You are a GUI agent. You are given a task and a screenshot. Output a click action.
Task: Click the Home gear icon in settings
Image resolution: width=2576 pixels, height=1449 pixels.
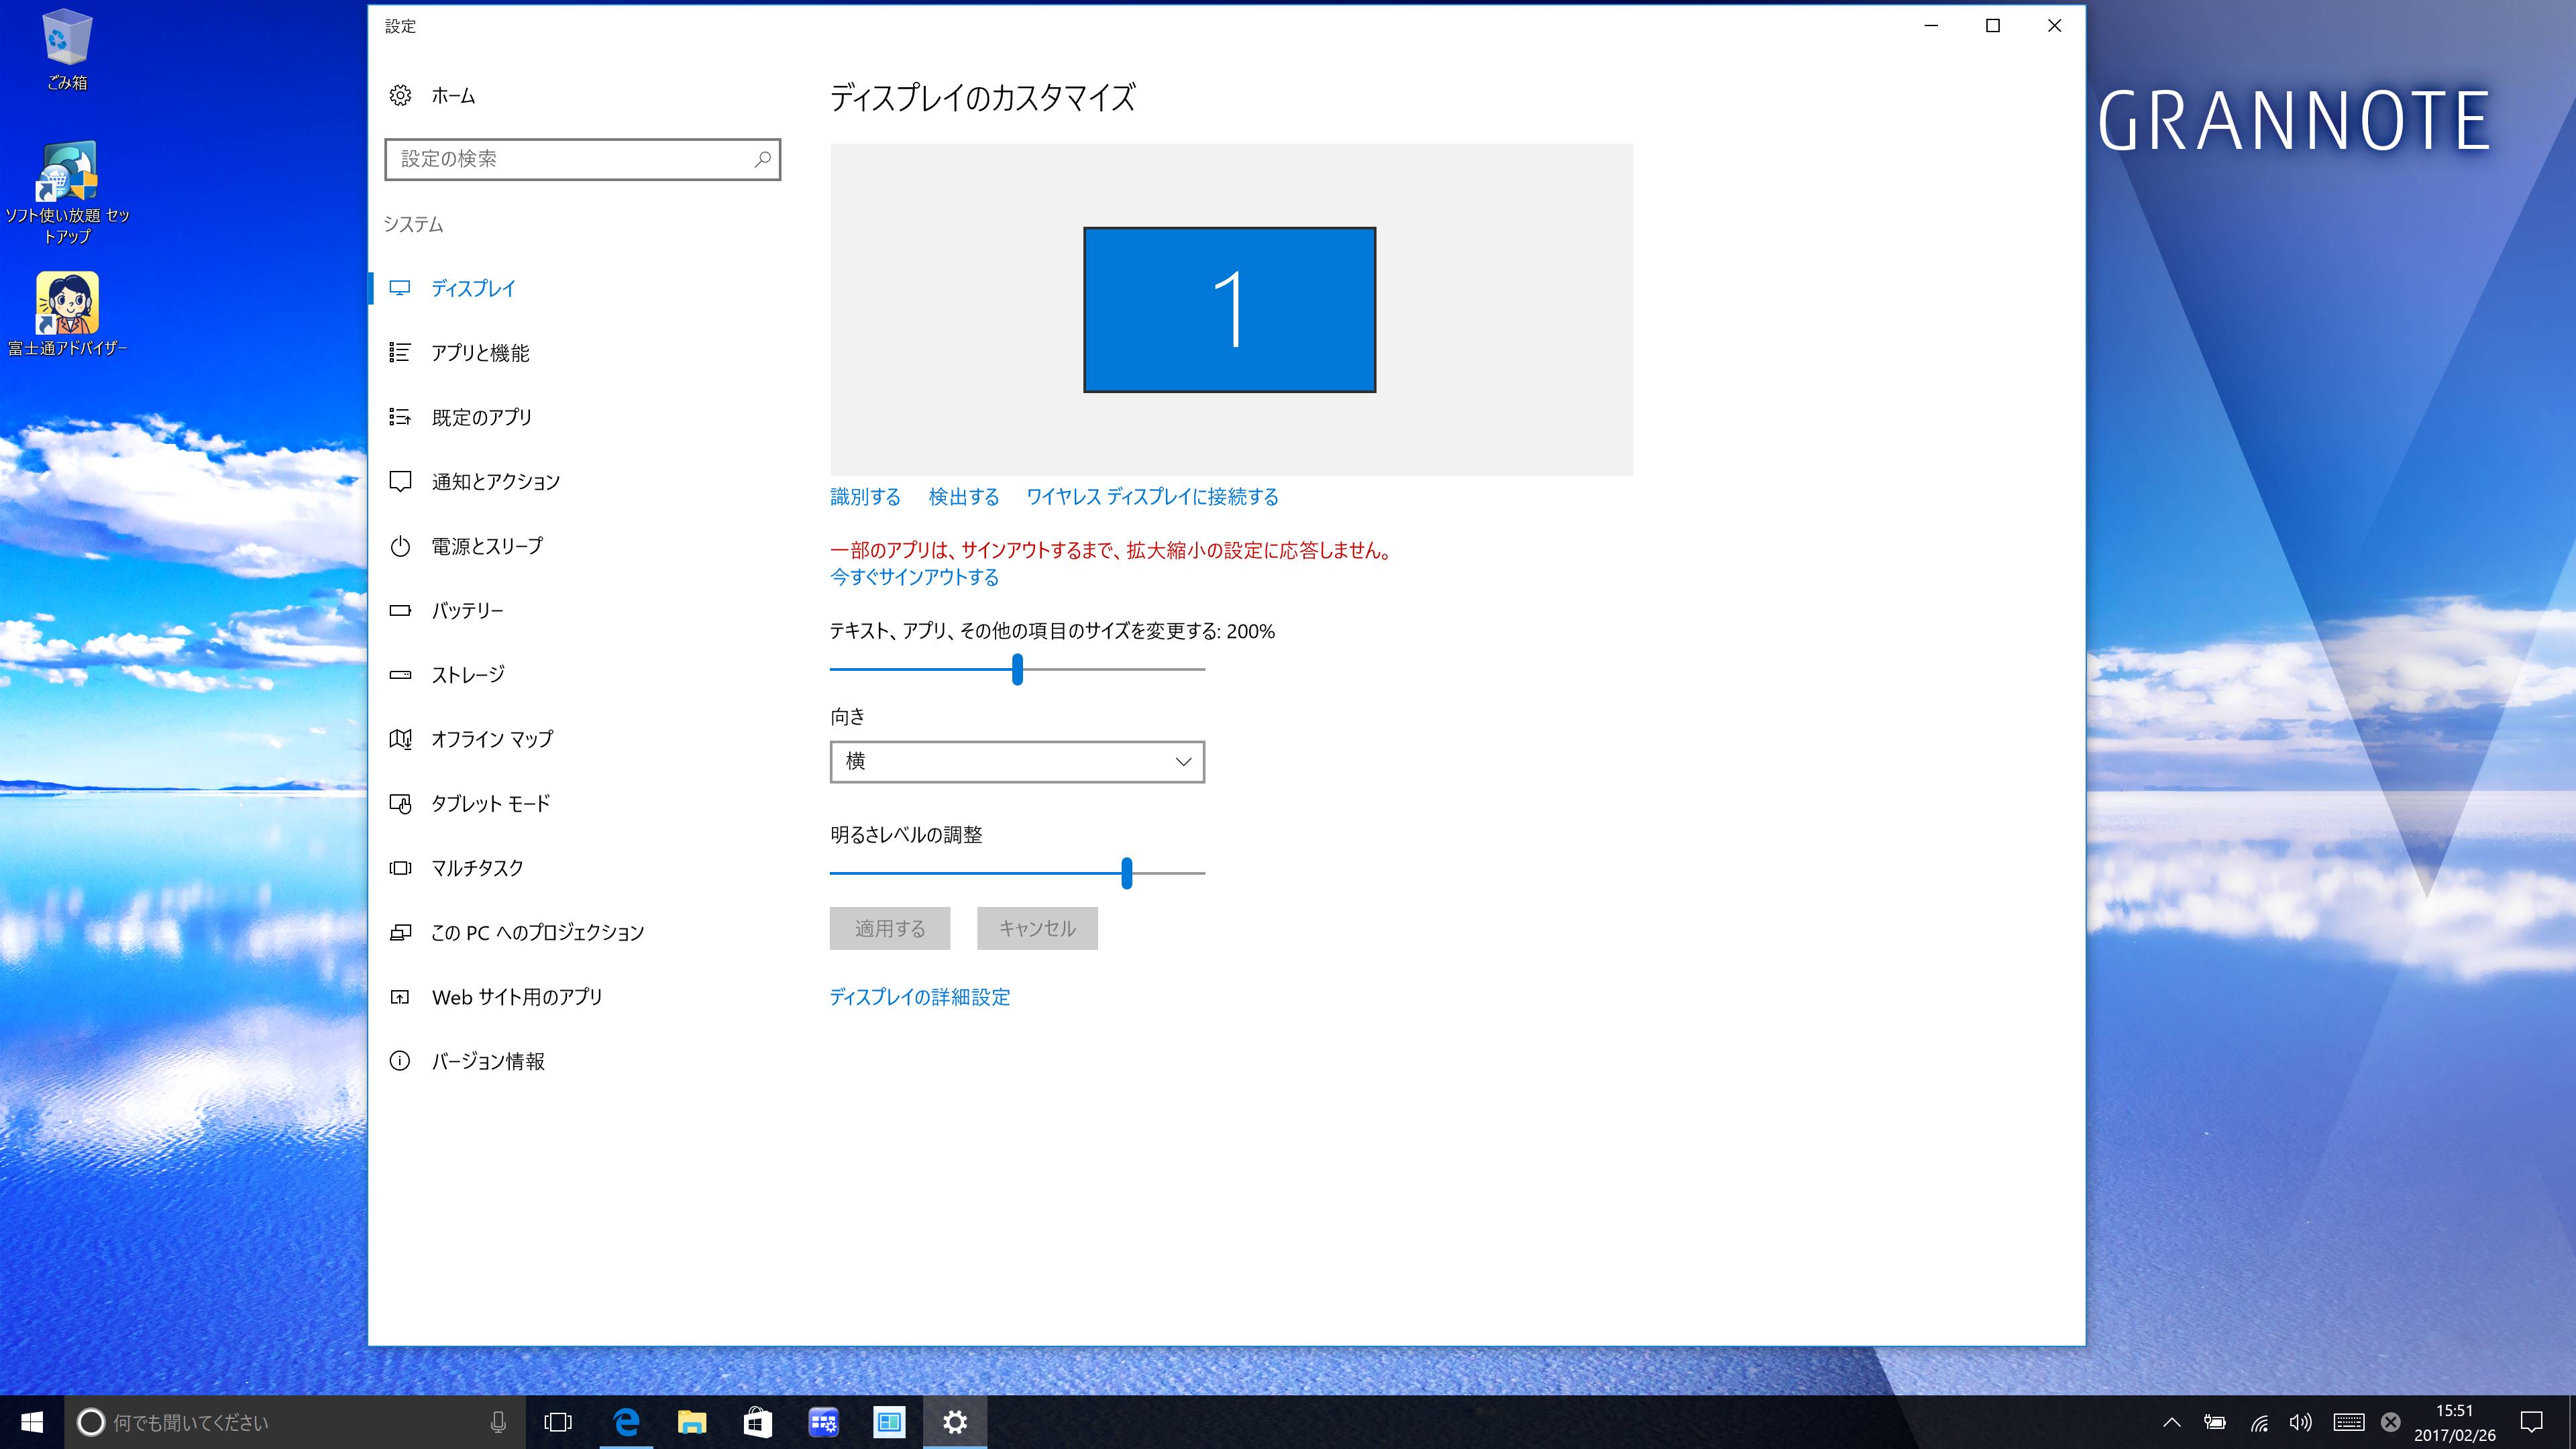point(400,96)
